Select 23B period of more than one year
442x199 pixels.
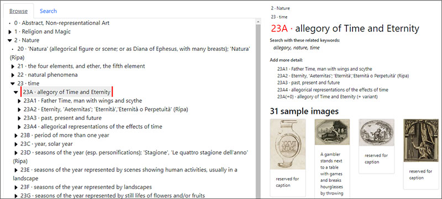65,135
